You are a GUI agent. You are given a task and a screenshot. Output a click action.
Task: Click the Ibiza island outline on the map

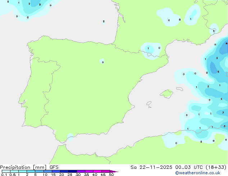pos(149,103)
